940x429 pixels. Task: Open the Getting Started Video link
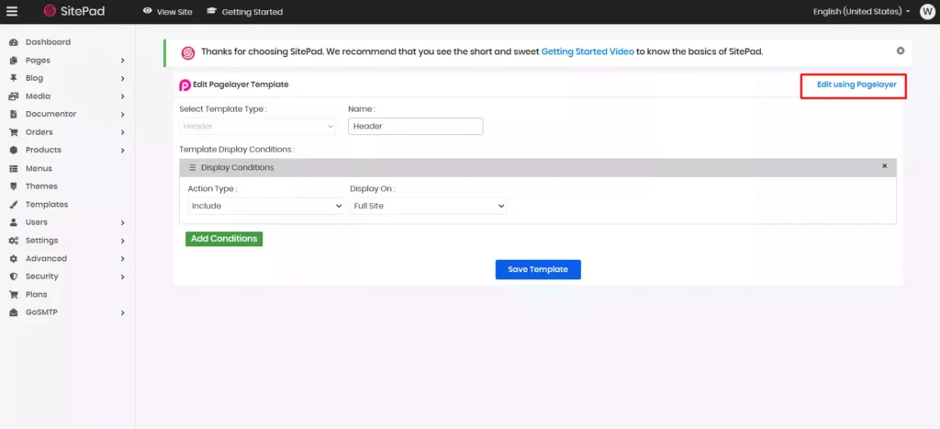[x=587, y=51]
